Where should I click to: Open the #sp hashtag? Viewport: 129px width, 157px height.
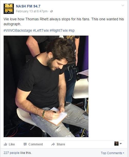click(x=72, y=30)
